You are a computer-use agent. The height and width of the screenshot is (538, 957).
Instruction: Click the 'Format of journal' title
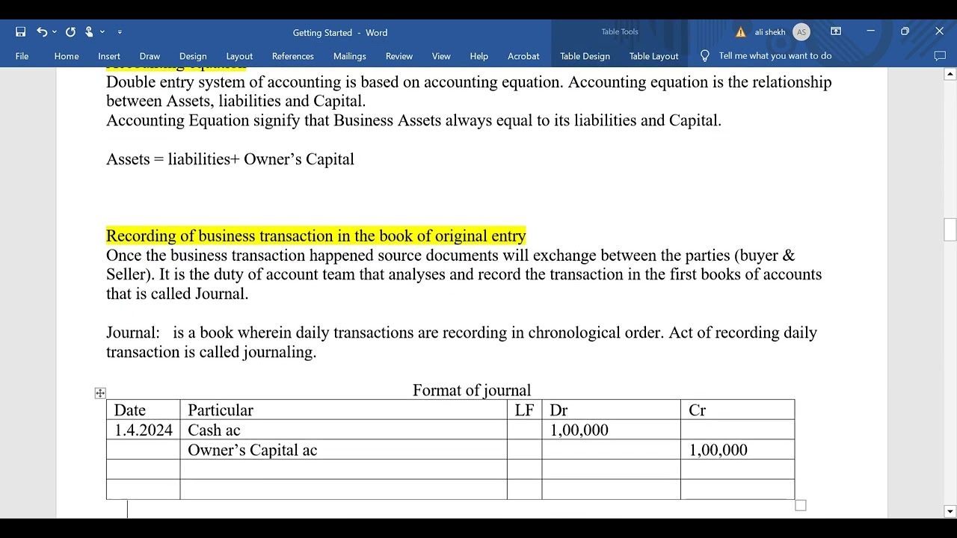472,390
